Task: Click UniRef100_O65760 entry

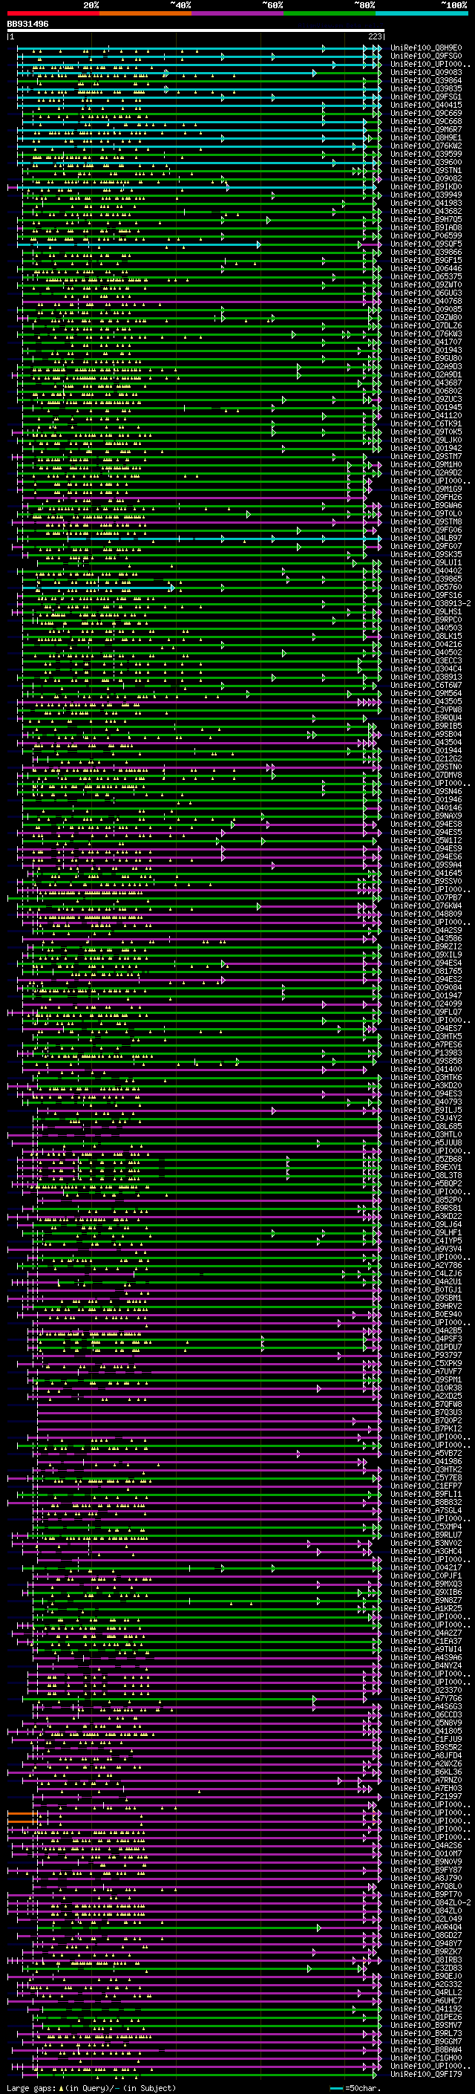Action: (x=426, y=587)
